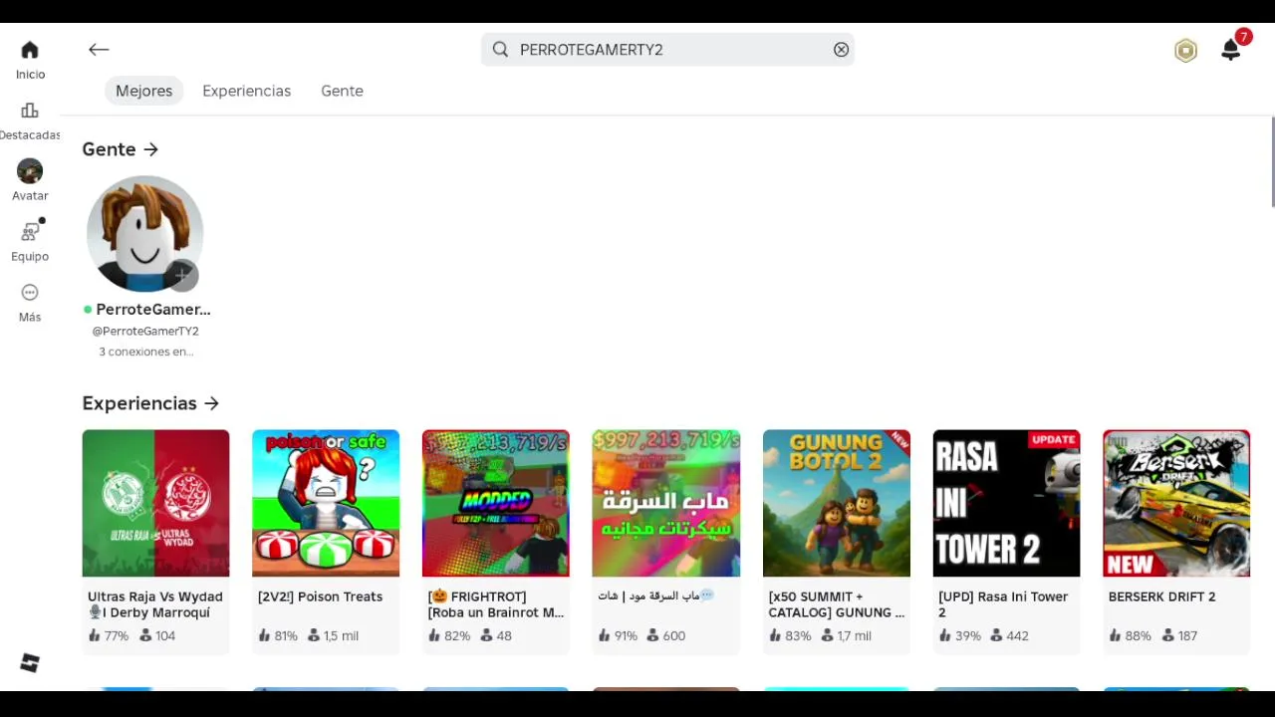1275x717 pixels.
Task: Open the Experiencias section arrow heading
Action: [x=150, y=403]
